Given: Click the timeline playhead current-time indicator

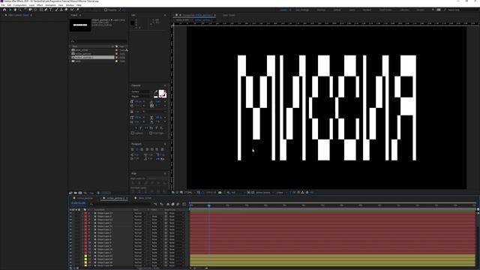Looking at the screenshot, I should click(x=209, y=205).
